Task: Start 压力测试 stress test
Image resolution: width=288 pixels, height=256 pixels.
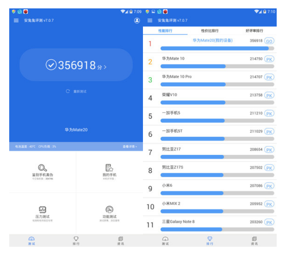Action: [x=43, y=213]
